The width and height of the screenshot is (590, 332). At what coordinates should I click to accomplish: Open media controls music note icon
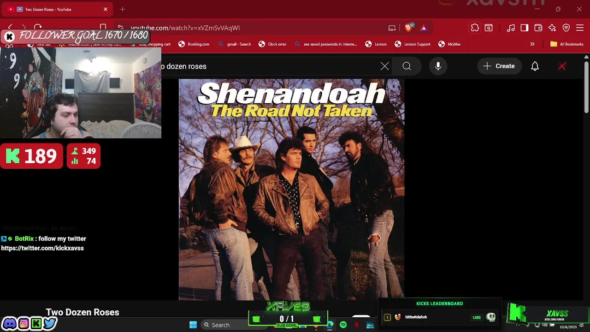coord(511,28)
